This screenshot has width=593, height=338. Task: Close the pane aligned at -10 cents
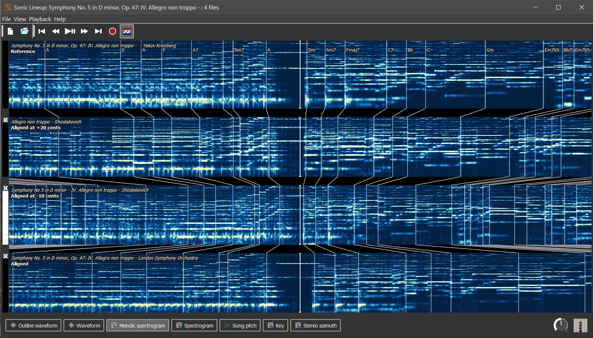tap(5, 188)
